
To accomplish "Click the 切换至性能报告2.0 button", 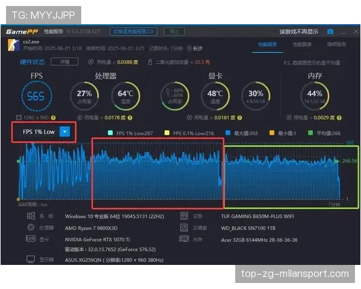I will coord(134,31).
